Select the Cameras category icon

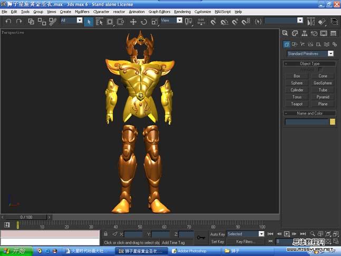point(310,44)
